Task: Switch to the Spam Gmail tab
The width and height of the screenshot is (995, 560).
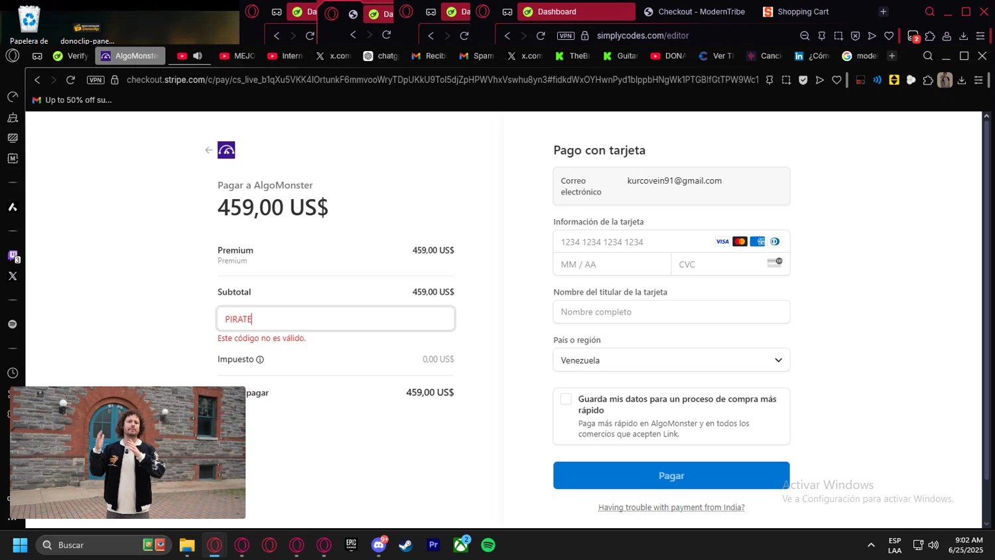Action: tap(476, 56)
